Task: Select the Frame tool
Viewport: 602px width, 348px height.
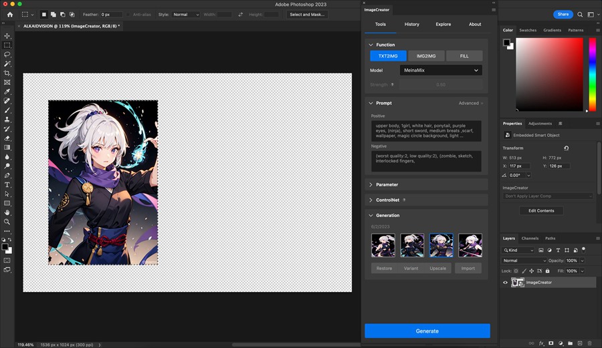Action: coord(7,82)
